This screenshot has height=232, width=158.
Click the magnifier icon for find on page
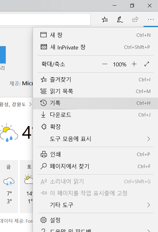(x=44, y=166)
